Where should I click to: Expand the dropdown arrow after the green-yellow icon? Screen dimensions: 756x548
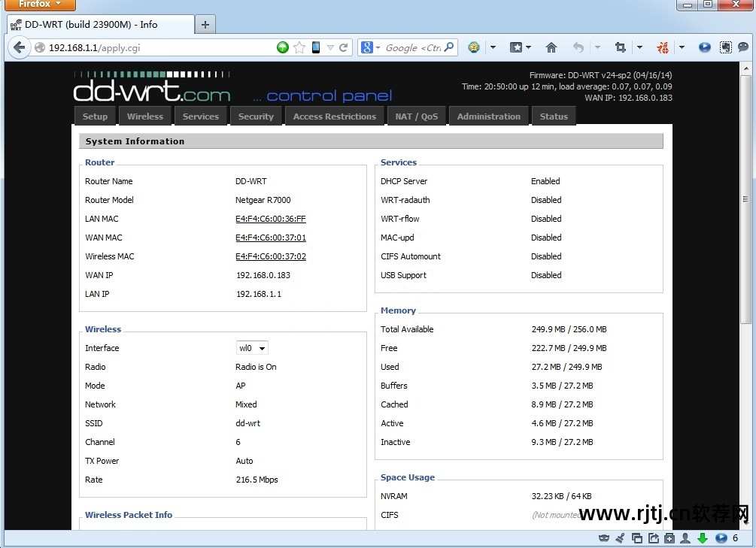coord(493,47)
